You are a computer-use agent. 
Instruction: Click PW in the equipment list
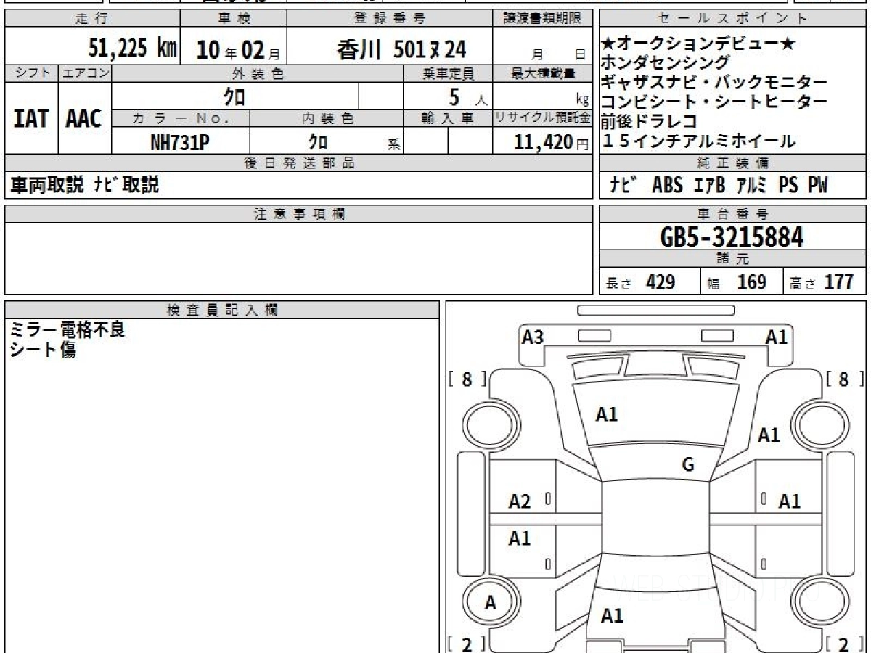pyautogui.click(x=818, y=185)
